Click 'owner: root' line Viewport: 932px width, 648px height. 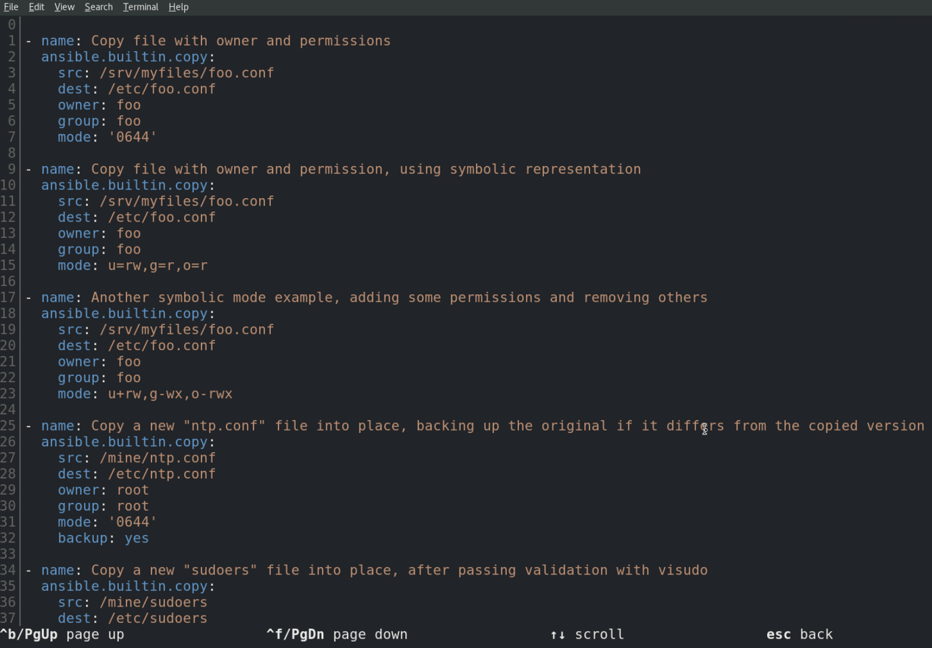[103, 490]
